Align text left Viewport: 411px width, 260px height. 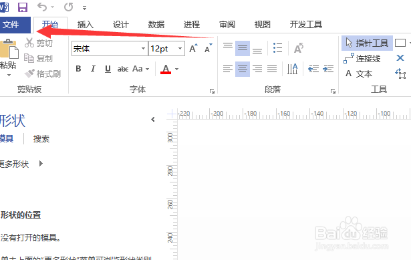click(228, 69)
